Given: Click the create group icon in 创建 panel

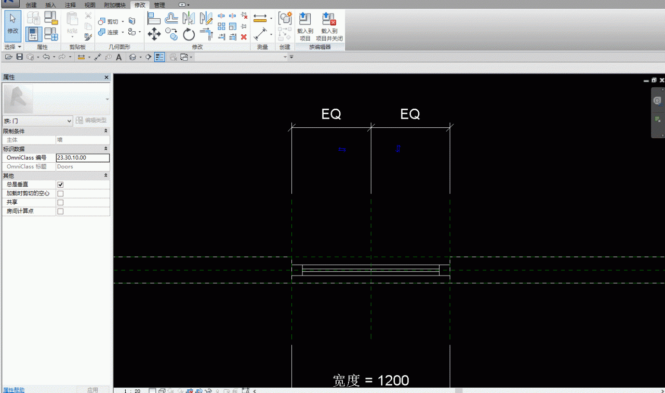Looking at the screenshot, I should 285,19.
